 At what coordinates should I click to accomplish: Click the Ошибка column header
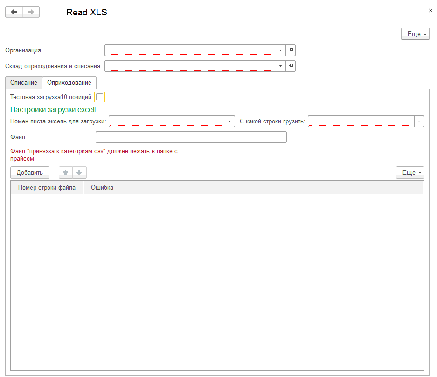(x=102, y=188)
